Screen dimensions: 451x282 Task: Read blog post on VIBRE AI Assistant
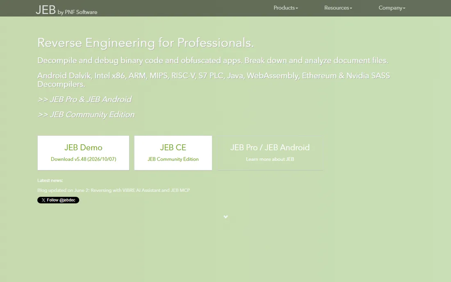[x=114, y=190]
